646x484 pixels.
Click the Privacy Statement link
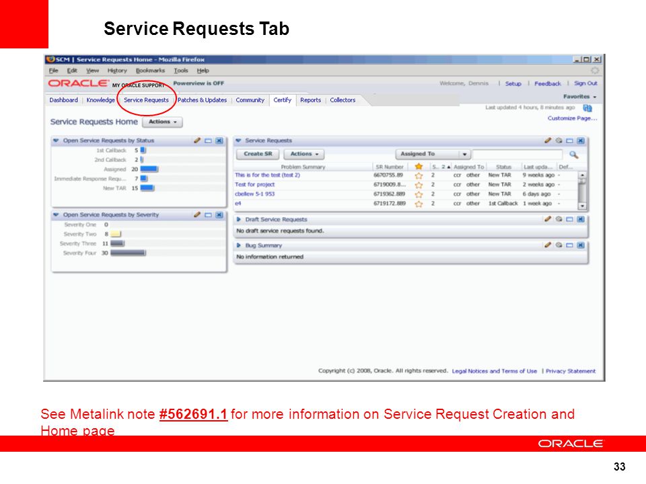[571, 371]
